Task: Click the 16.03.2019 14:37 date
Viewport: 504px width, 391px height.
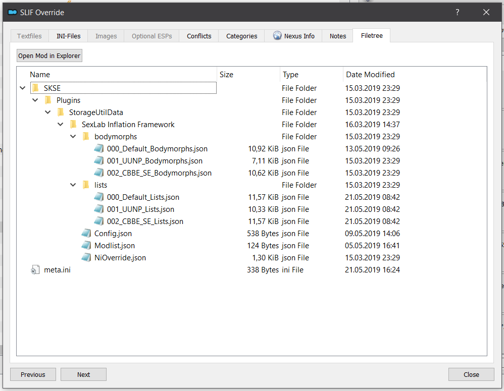Action: pos(372,124)
